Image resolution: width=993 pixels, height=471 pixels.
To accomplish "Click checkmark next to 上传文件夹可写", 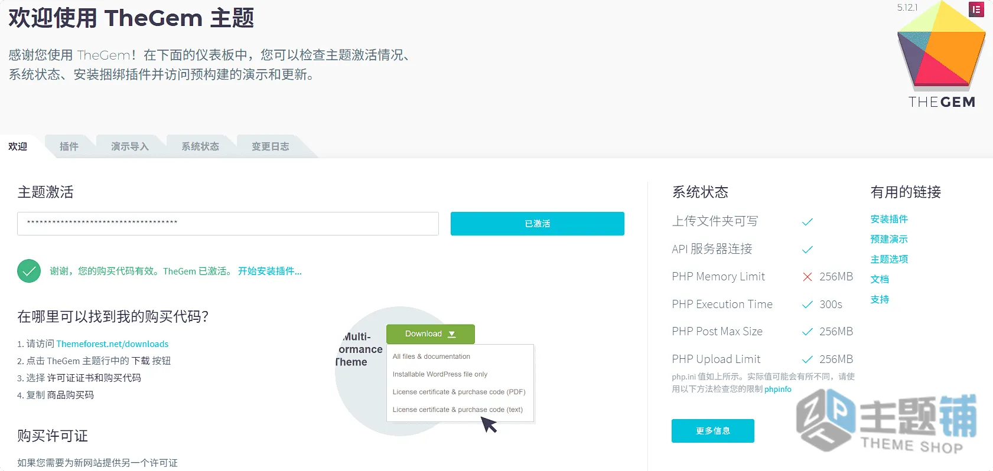I will point(808,222).
